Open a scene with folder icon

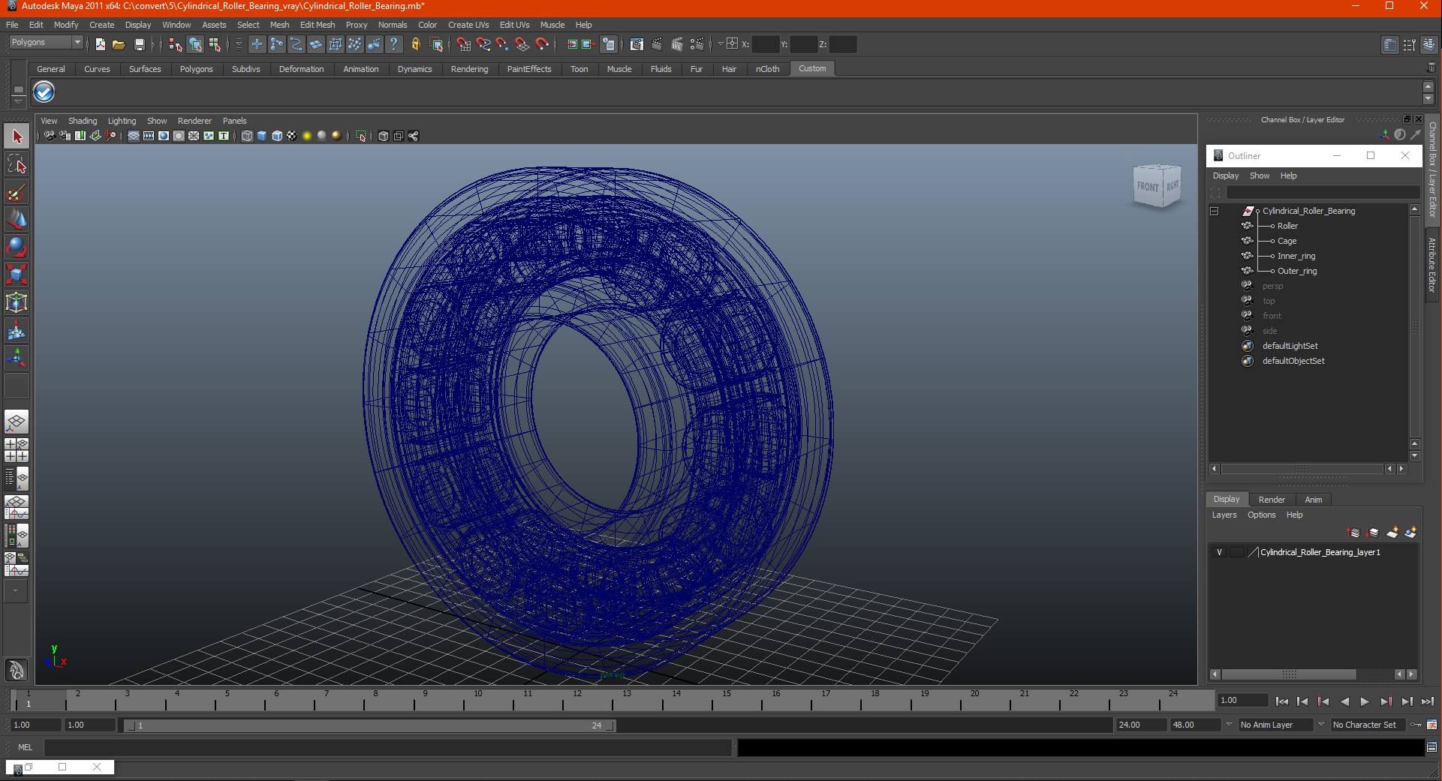click(119, 44)
